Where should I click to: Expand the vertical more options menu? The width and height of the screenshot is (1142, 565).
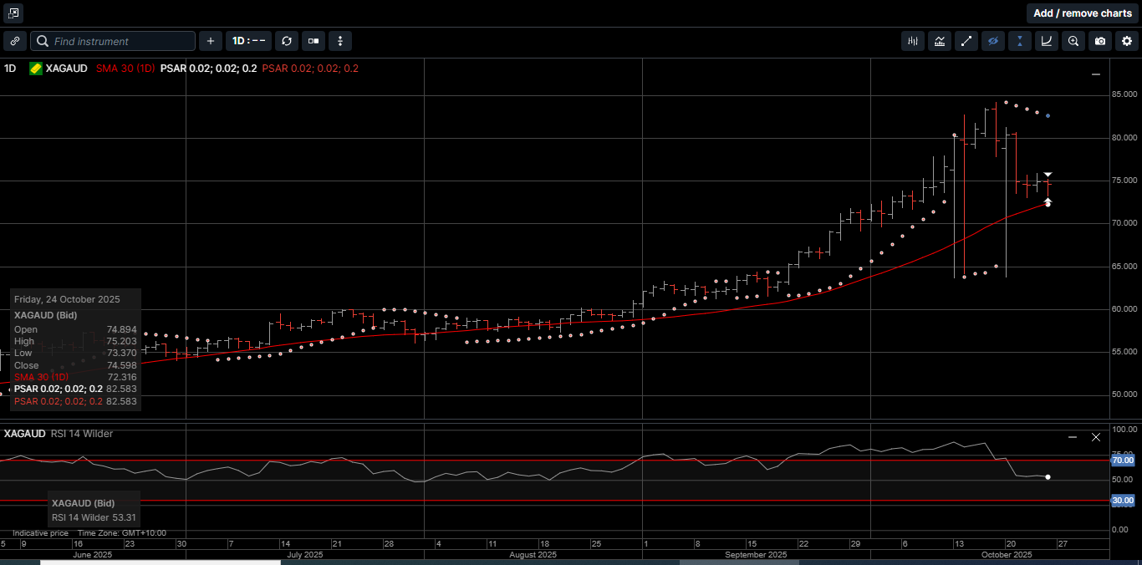point(339,41)
